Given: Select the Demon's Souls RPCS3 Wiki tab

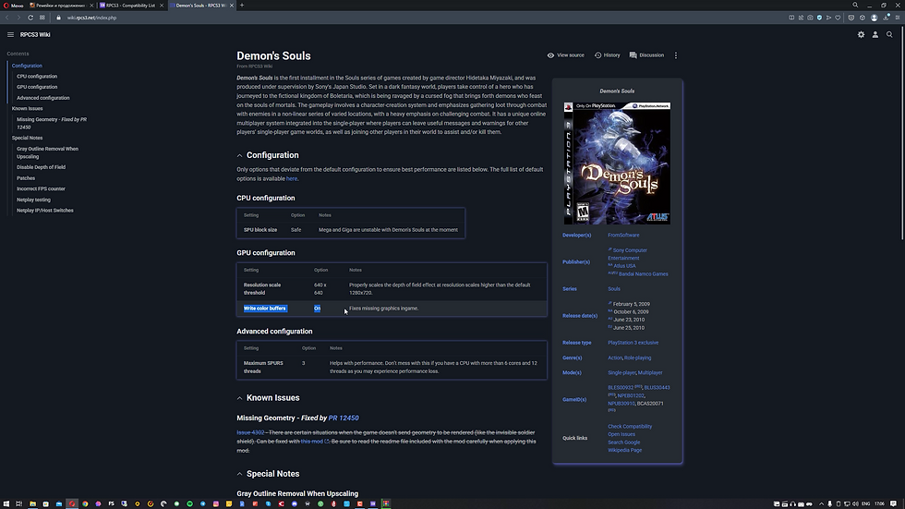Looking at the screenshot, I should [201, 6].
